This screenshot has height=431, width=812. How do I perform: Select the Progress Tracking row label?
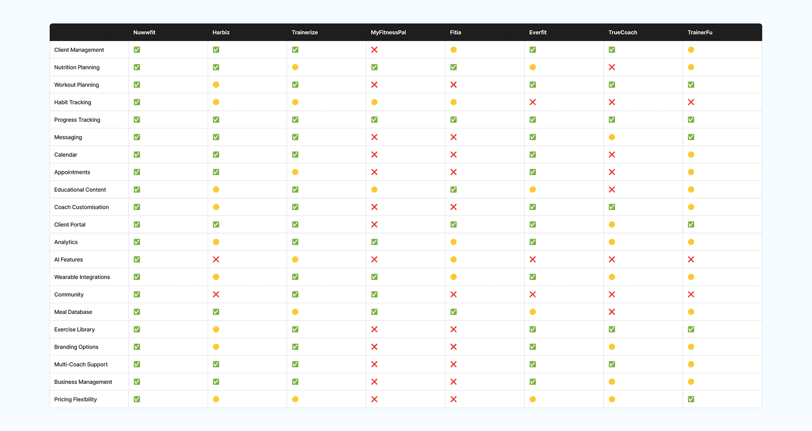coord(77,120)
